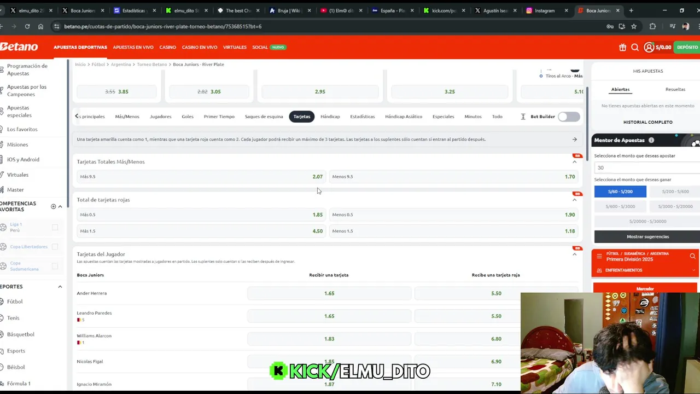Viewport: 700px width, 394px height.
Task: Open the browser extensions puzzle icon
Action: [652, 26]
